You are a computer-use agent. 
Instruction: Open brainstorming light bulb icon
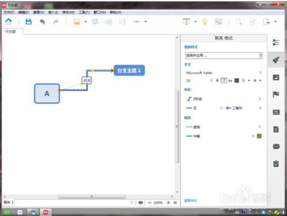[205, 21]
